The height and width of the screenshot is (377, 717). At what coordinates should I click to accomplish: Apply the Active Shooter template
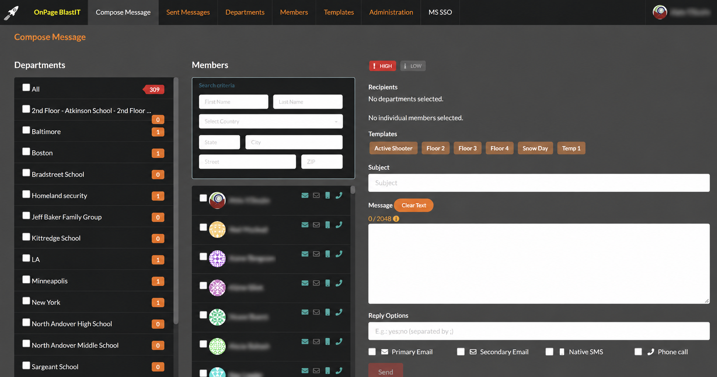[x=393, y=148]
